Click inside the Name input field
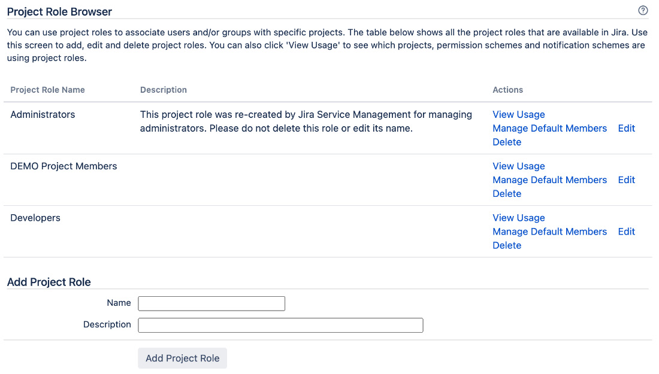659x374 pixels. pos(211,303)
